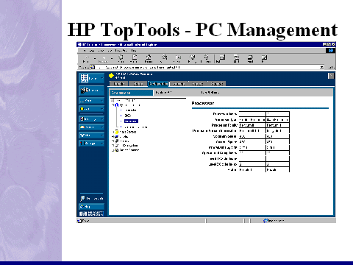Click the Address bar URL field
Screen dimensions: 353x265
click(x=207, y=67)
